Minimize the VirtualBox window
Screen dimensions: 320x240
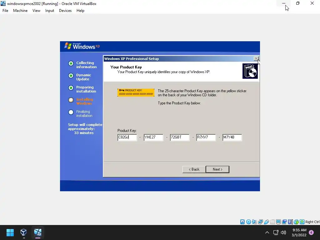pos(284,3)
